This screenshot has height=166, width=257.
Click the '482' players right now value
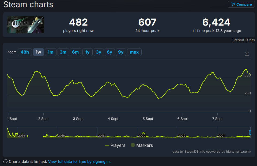(78, 22)
